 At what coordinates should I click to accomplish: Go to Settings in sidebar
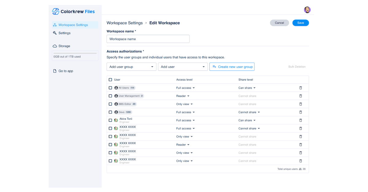pyautogui.click(x=64, y=33)
